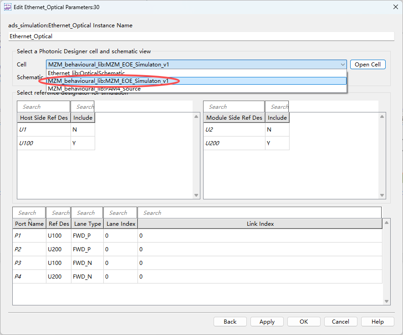Image resolution: width=403 pixels, height=335 pixels.
Task: Click FWD_N lane type for P3
Action: point(87,263)
